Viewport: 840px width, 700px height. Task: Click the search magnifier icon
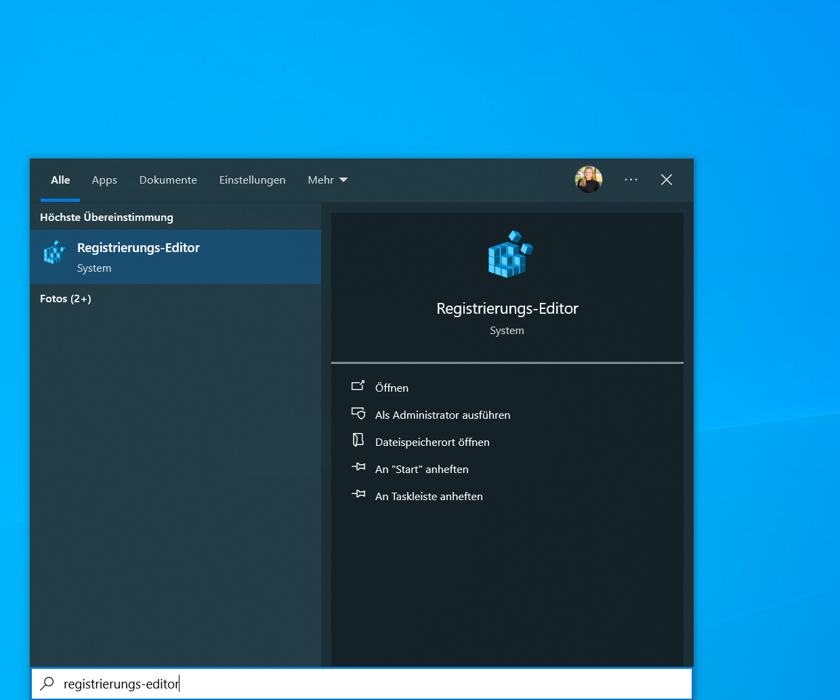tap(47, 683)
